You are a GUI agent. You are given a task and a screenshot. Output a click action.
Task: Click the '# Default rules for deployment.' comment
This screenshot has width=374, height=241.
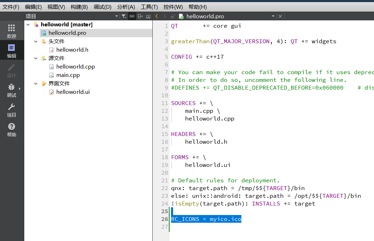(225, 181)
